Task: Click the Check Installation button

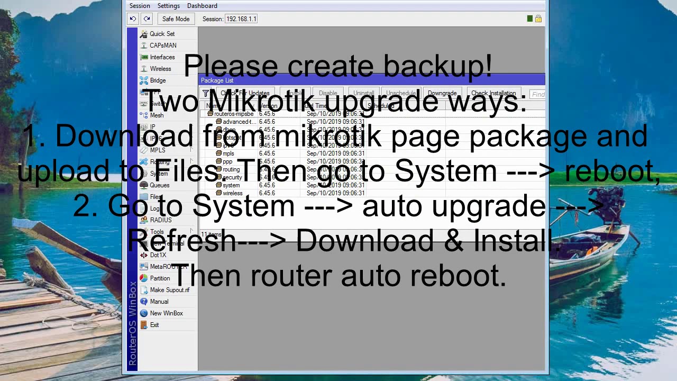Action: tap(493, 94)
